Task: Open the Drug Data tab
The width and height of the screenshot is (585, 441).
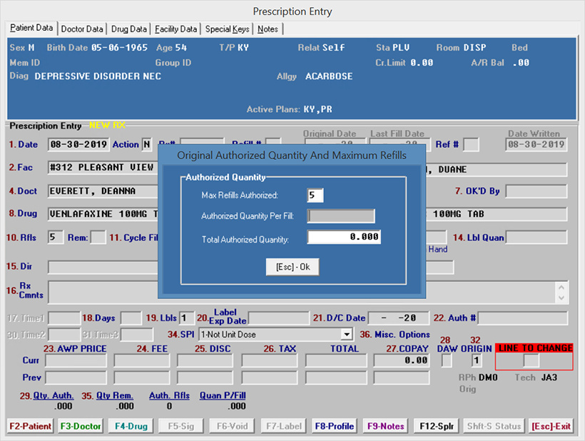Action: [129, 29]
